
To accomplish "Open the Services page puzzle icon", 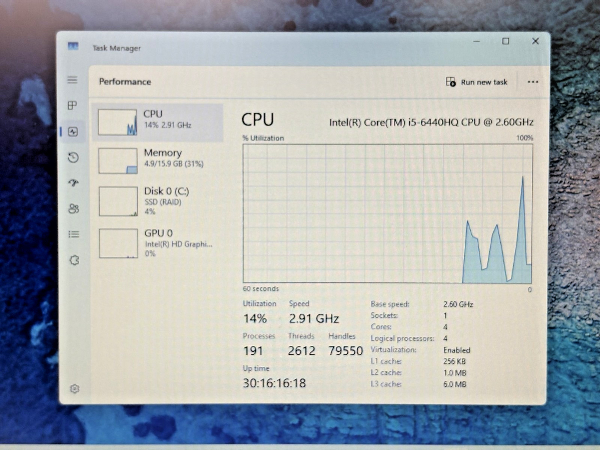I will coord(74,260).
